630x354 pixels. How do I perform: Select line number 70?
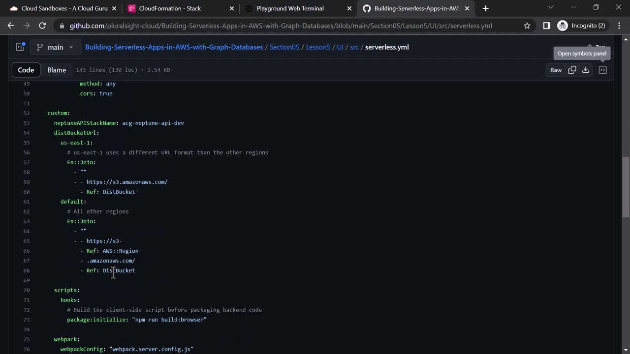(27, 290)
